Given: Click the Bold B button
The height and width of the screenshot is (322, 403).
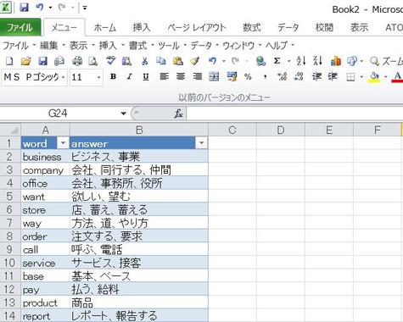Looking at the screenshot, I should [113, 76].
